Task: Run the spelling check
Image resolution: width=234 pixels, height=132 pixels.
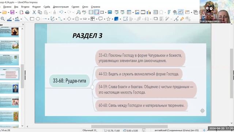Action: (x=84, y=12)
